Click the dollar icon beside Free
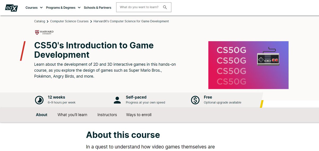 point(195,100)
